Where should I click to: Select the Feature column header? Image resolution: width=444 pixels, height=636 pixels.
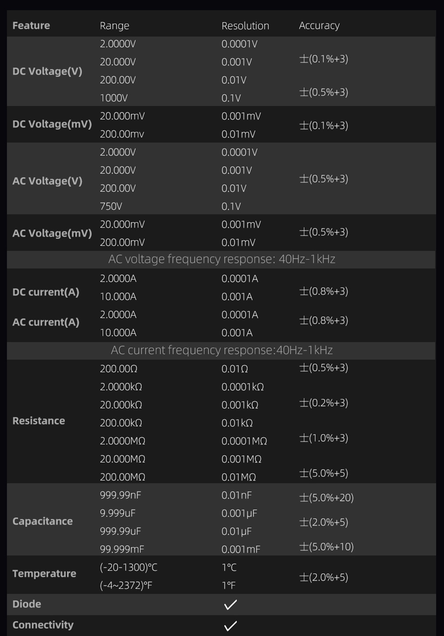(31, 26)
